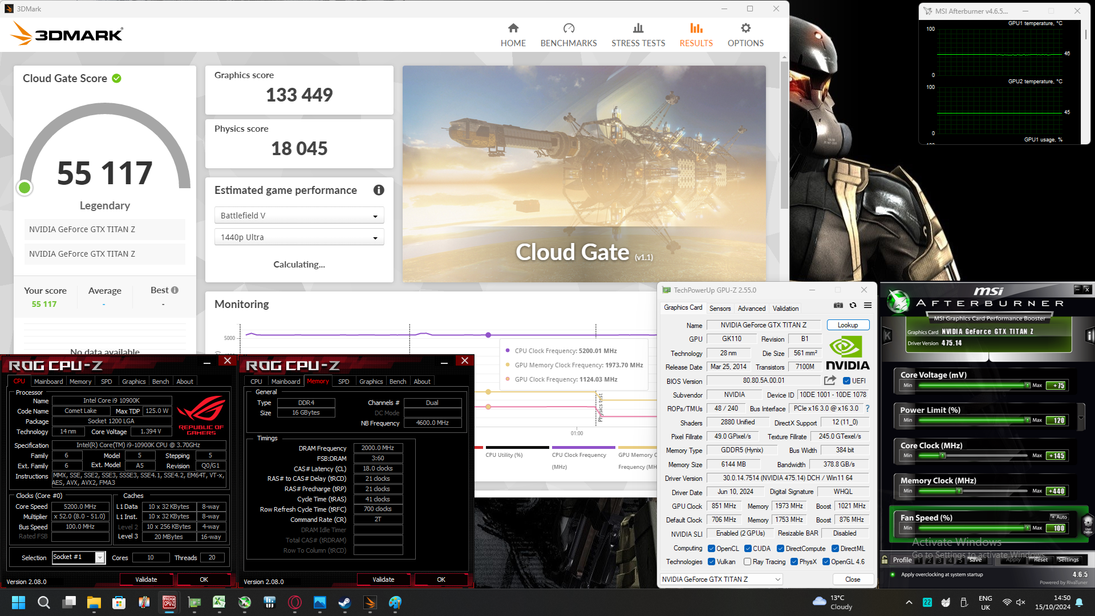Toggle the CUDA checkbox

[x=748, y=549]
